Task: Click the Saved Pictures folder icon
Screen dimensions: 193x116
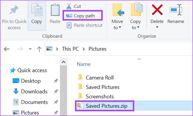Action: [x=80, y=87]
